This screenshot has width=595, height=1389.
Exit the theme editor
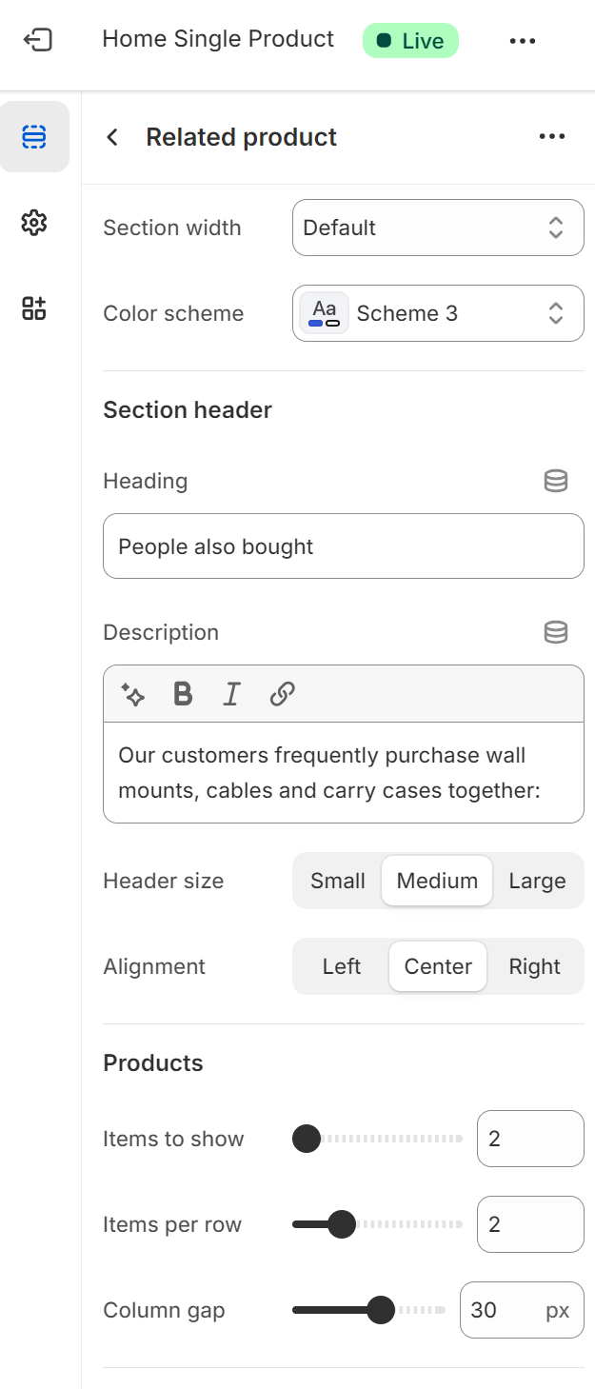pos(35,39)
